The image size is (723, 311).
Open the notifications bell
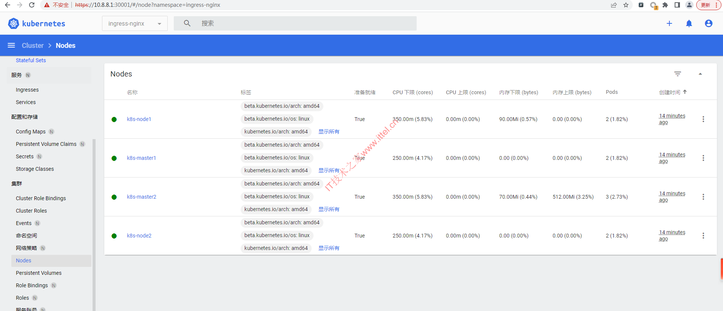click(689, 23)
